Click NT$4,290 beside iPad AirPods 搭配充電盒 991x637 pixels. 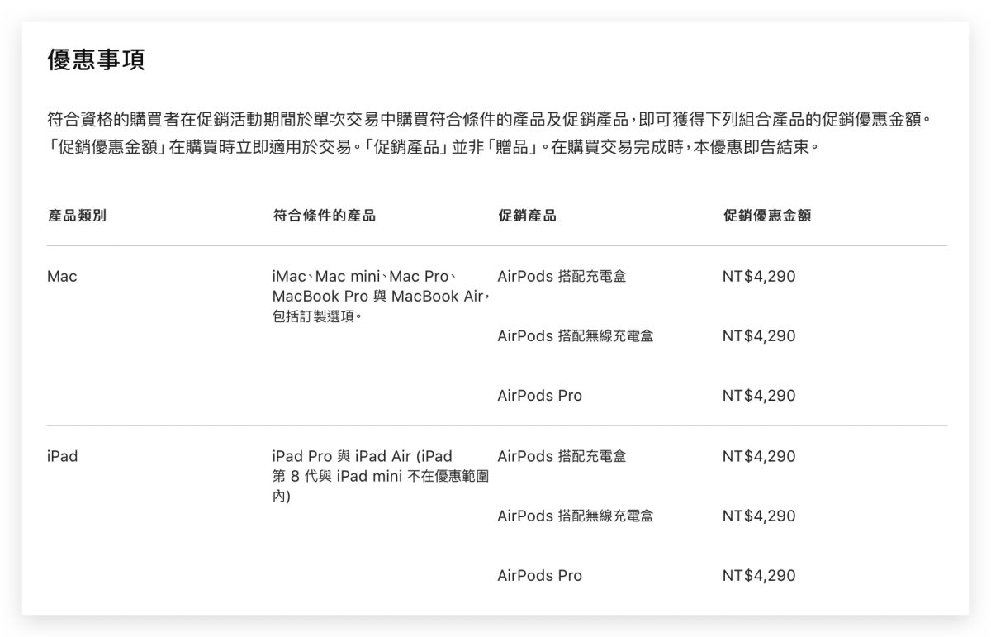[x=759, y=456]
